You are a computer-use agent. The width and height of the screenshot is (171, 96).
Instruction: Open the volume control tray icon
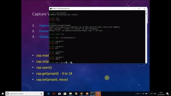click(151, 94)
